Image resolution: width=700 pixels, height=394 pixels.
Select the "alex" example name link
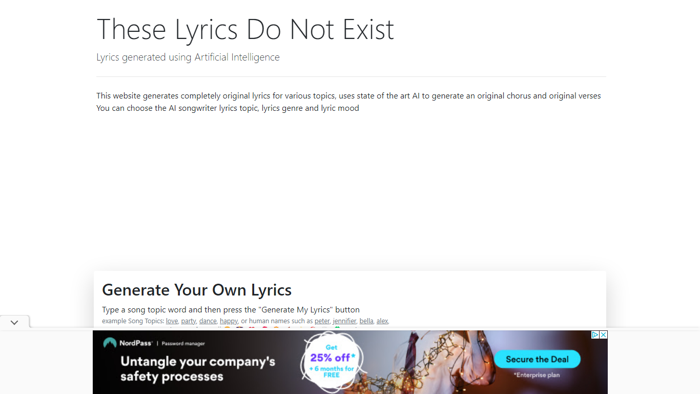(x=382, y=321)
